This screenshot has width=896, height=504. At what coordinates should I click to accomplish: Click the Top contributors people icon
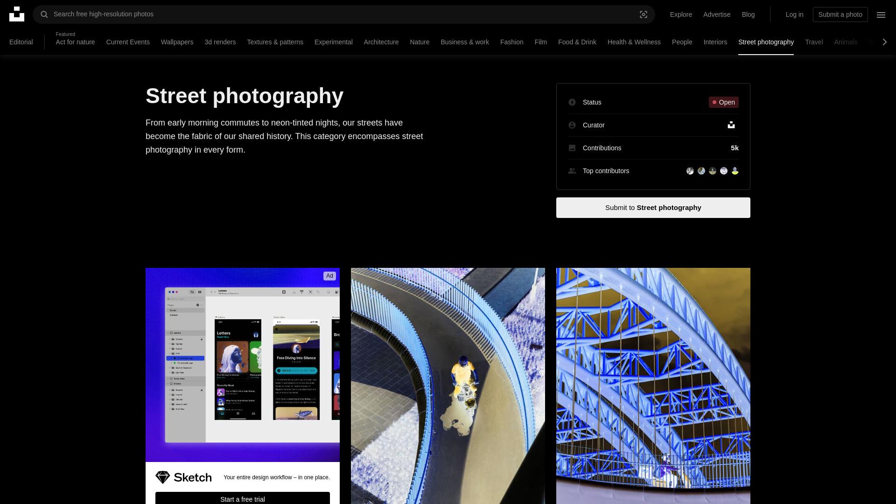click(x=572, y=171)
